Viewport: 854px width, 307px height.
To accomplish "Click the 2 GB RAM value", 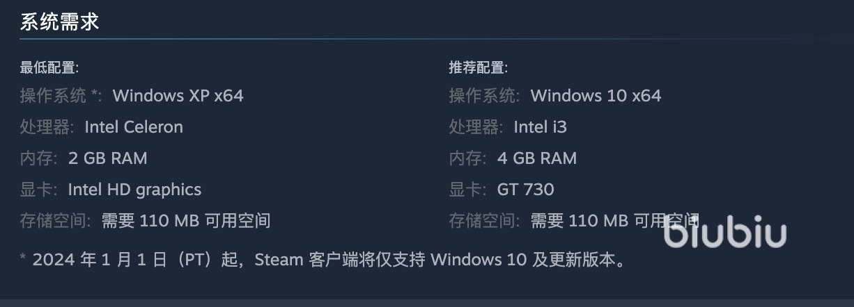I will (x=107, y=158).
